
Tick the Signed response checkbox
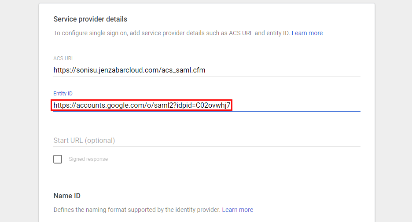[58, 159]
